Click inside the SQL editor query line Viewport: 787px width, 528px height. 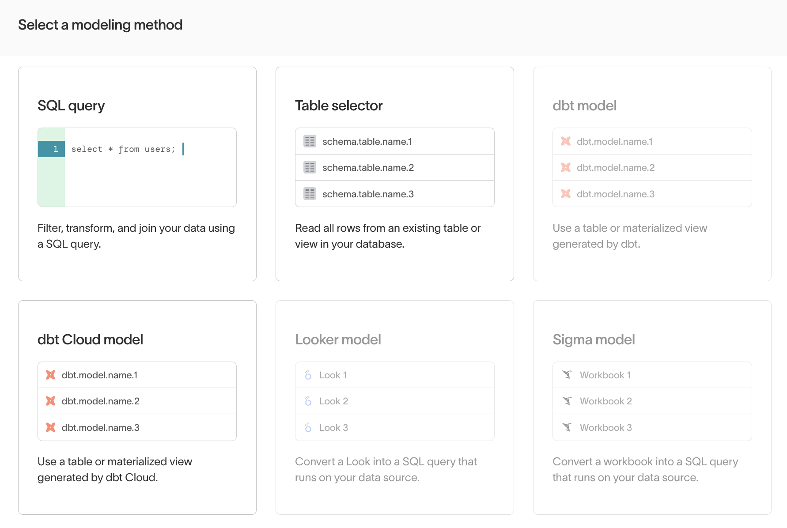(128, 149)
